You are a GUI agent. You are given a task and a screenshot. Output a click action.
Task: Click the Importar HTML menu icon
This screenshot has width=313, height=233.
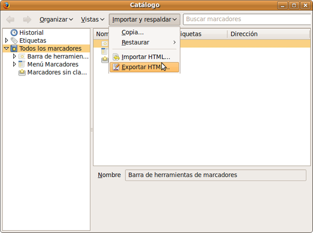click(116, 57)
